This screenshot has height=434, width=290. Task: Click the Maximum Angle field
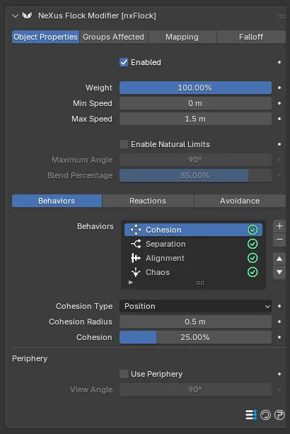195,160
